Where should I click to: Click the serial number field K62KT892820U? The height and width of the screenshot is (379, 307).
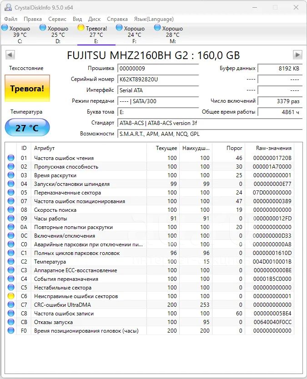point(158,79)
